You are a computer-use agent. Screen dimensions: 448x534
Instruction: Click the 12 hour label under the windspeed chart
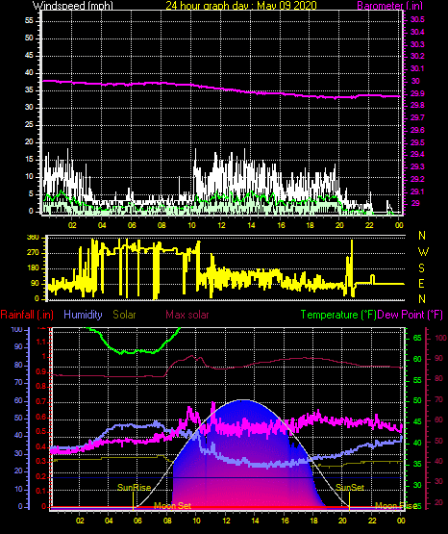tap(221, 225)
